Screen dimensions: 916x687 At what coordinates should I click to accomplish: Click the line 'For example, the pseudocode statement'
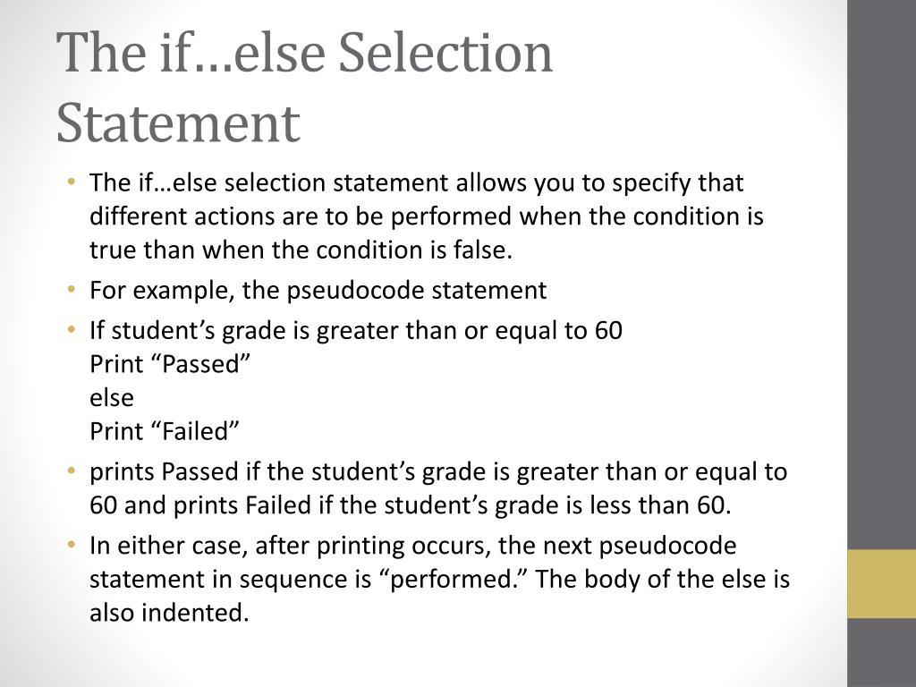(318, 291)
